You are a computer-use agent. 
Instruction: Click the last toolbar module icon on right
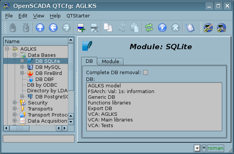pos(221,28)
